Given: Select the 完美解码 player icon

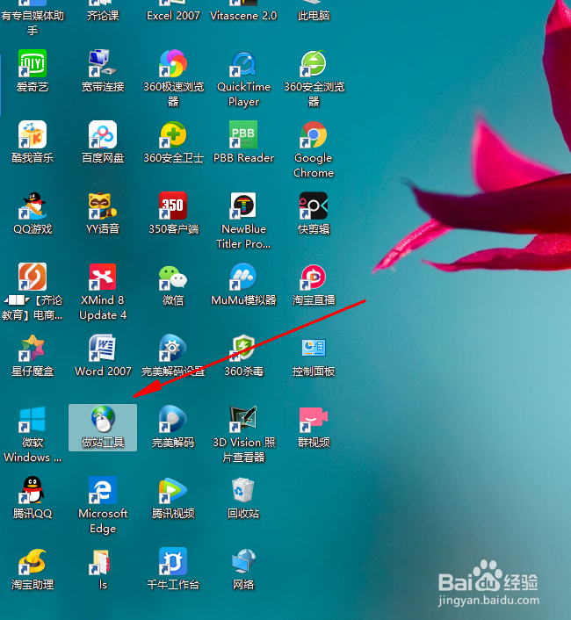Looking at the screenshot, I should 173,419.
